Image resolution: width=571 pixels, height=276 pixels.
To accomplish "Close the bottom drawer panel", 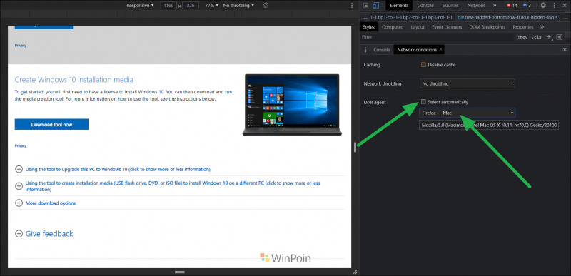I will click(x=565, y=50).
